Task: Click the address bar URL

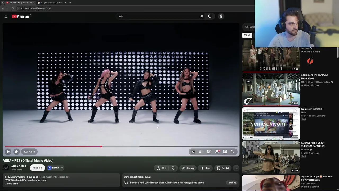Action: [36, 8]
